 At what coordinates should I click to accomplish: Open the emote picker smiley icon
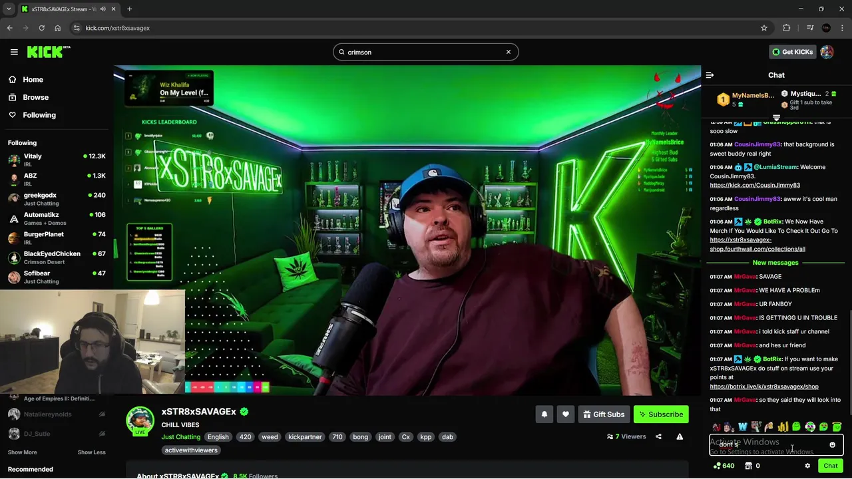[x=832, y=445]
